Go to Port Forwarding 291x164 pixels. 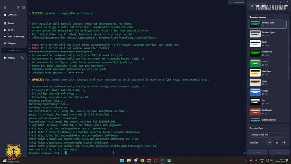(14, 36)
